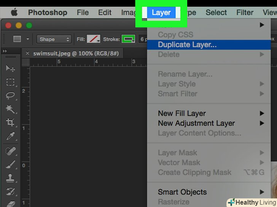Click the ruler origin corner box
Viewport: 277px width, 207px height.
point(26,62)
